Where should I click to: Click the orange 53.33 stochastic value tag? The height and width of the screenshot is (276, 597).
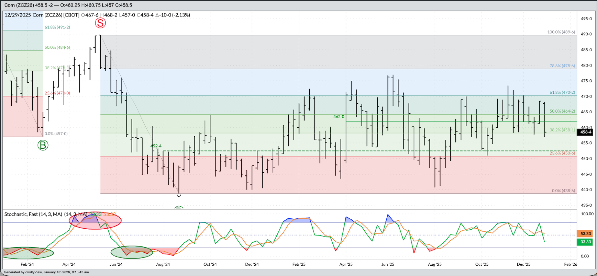point(586,234)
